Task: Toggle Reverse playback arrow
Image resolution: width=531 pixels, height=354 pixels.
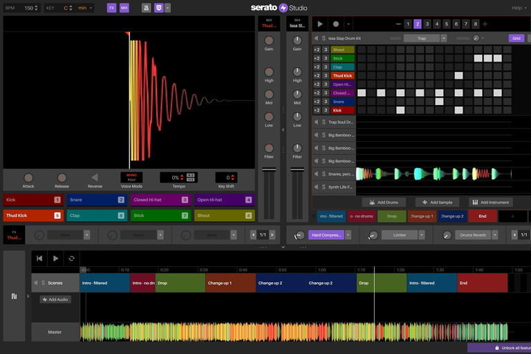Action: 95,178
